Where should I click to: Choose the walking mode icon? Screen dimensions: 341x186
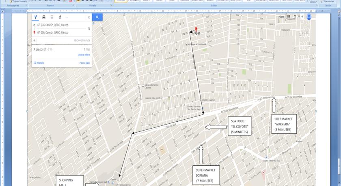pos(60,17)
